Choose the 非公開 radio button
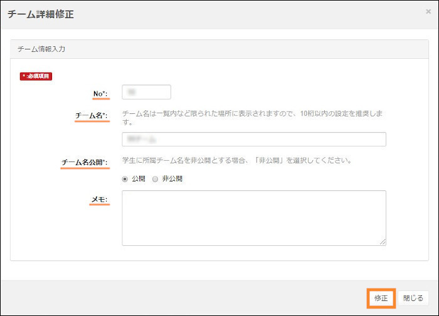 point(156,179)
